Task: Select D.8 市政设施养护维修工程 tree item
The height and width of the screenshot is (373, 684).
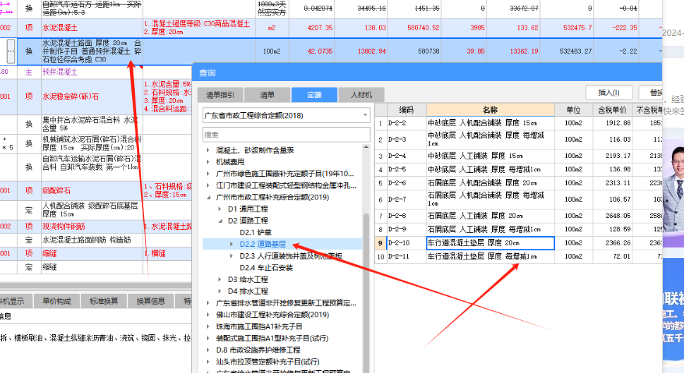Action: tap(258, 350)
